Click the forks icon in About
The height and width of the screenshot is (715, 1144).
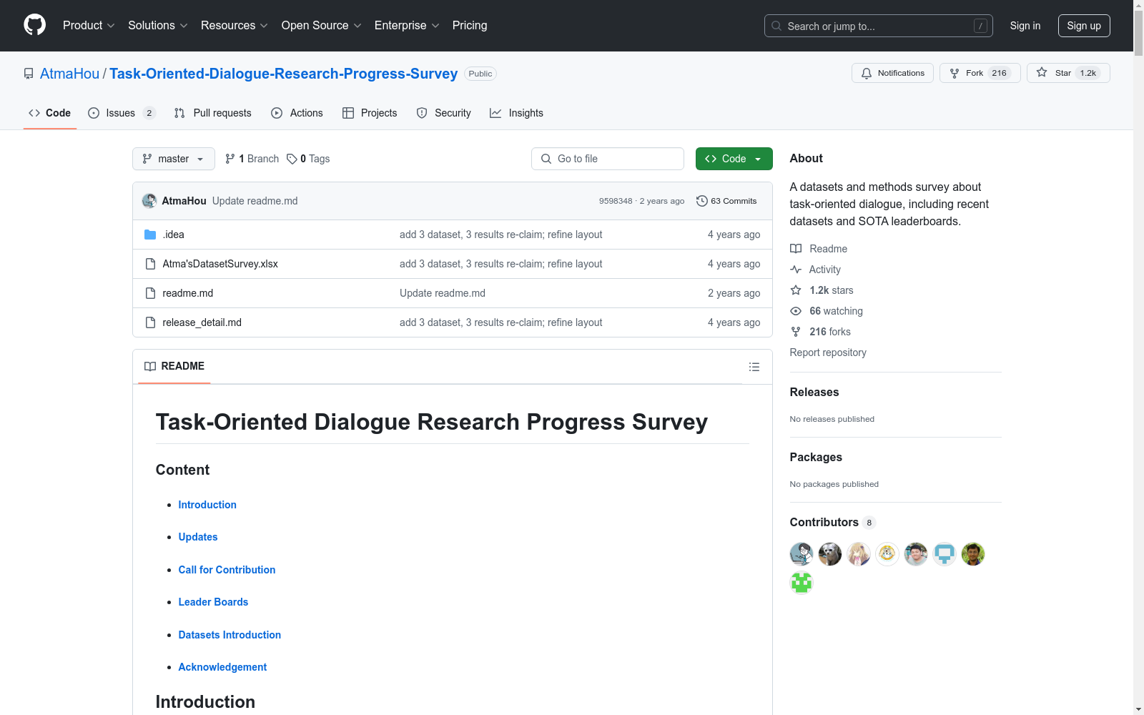[x=796, y=332]
